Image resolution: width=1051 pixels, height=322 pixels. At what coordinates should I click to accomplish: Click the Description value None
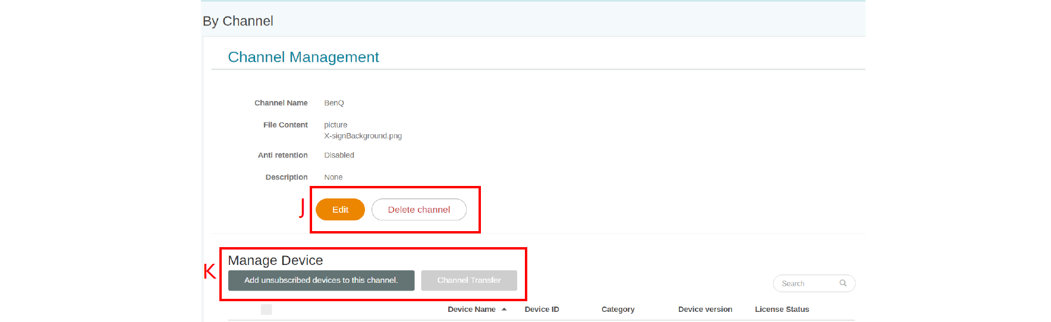pyautogui.click(x=333, y=178)
